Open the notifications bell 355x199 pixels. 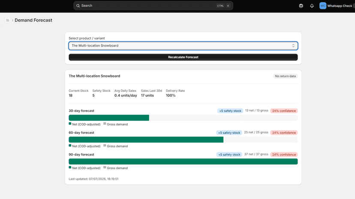[x=312, y=6]
